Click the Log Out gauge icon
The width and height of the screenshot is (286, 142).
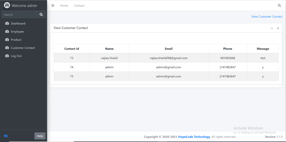coord(7,56)
